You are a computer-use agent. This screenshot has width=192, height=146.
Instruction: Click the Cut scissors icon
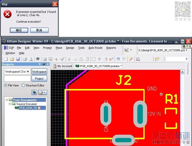(x=69, y=59)
